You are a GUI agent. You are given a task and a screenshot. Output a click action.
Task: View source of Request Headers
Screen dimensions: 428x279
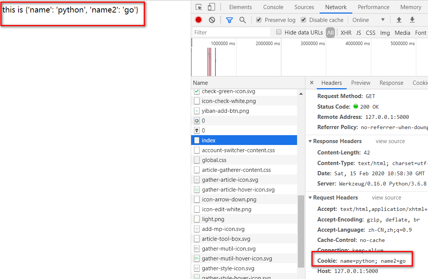386,197
